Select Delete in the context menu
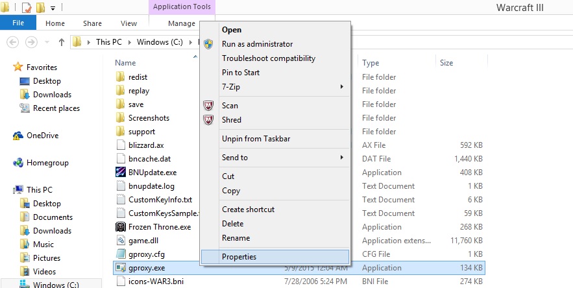Screen dimensions: 573x288 tap(274, 223)
